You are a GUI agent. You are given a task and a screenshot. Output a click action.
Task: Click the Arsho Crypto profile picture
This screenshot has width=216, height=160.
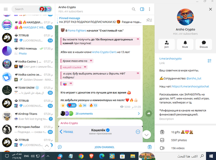click(x=185, y=17)
